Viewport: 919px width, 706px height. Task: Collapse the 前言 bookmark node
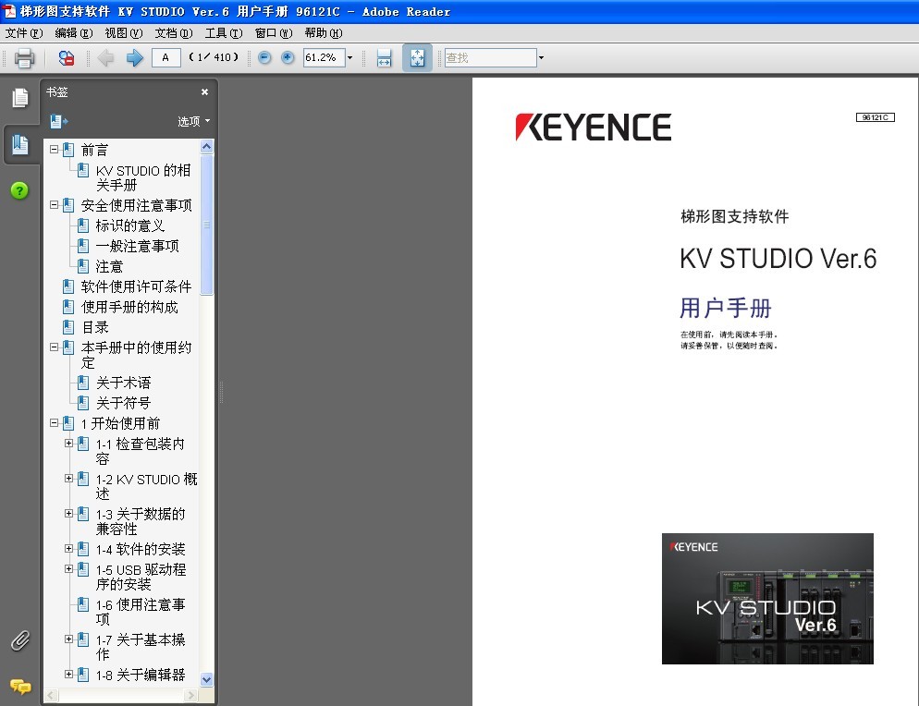tap(55, 149)
